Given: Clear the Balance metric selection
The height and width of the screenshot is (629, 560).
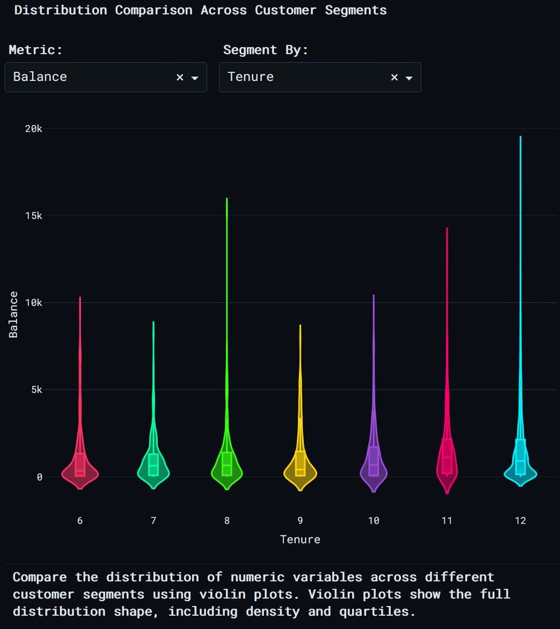Looking at the screenshot, I should click(179, 77).
